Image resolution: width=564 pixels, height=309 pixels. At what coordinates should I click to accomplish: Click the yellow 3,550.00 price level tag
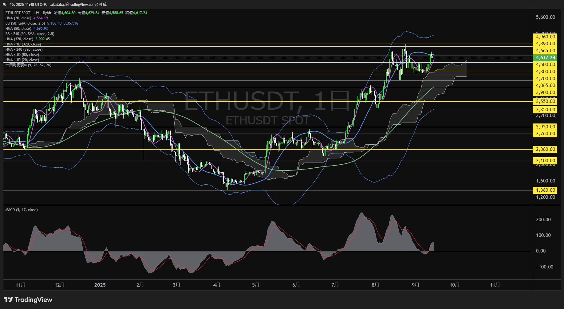click(x=545, y=101)
